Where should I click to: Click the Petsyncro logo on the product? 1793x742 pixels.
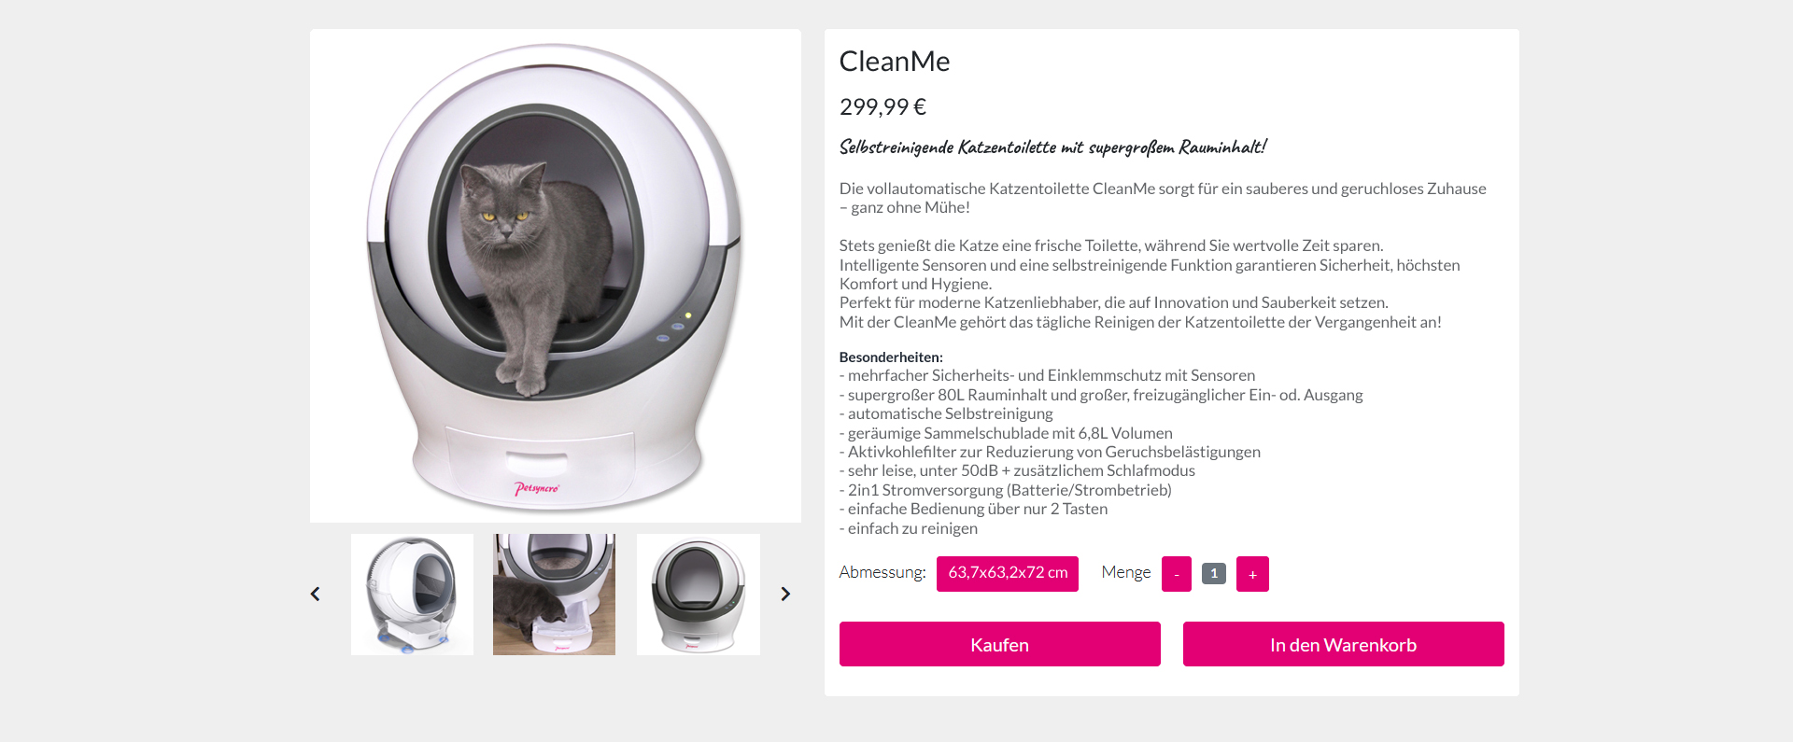(537, 488)
